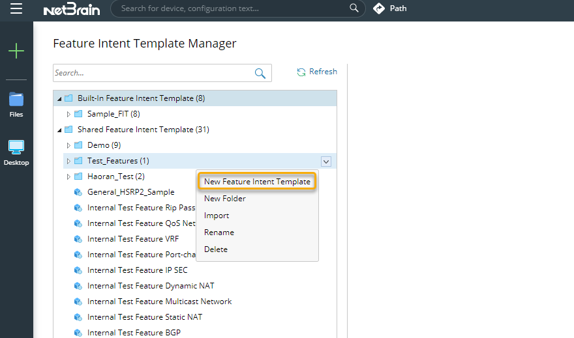Expand the Demo folder
The width and height of the screenshot is (574, 338).
[x=68, y=145]
